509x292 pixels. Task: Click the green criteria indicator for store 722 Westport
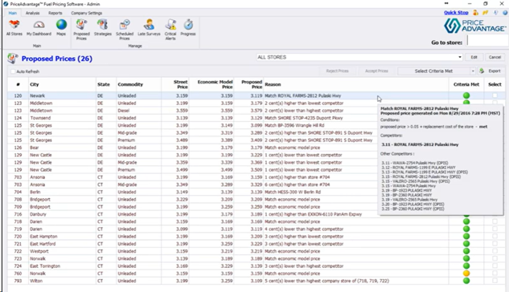[x=466, y=251]
